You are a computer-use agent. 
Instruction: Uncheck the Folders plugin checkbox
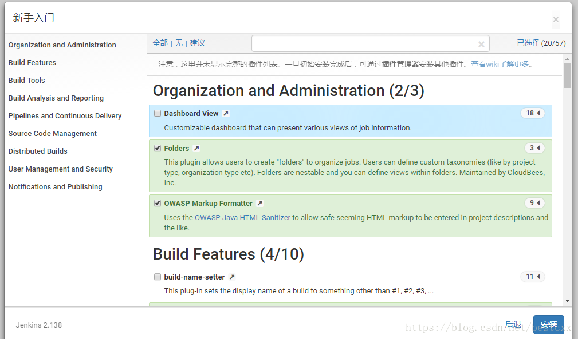click(x=158, y=148)
